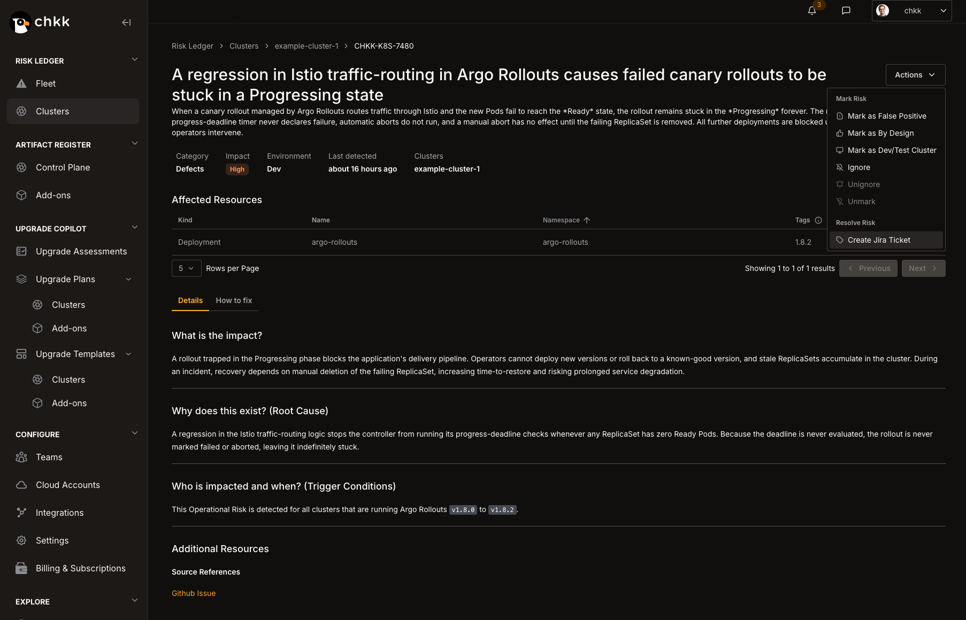Collapse the sidebar with arrow icon
The image size is (966, 620).
pos(126,22)
